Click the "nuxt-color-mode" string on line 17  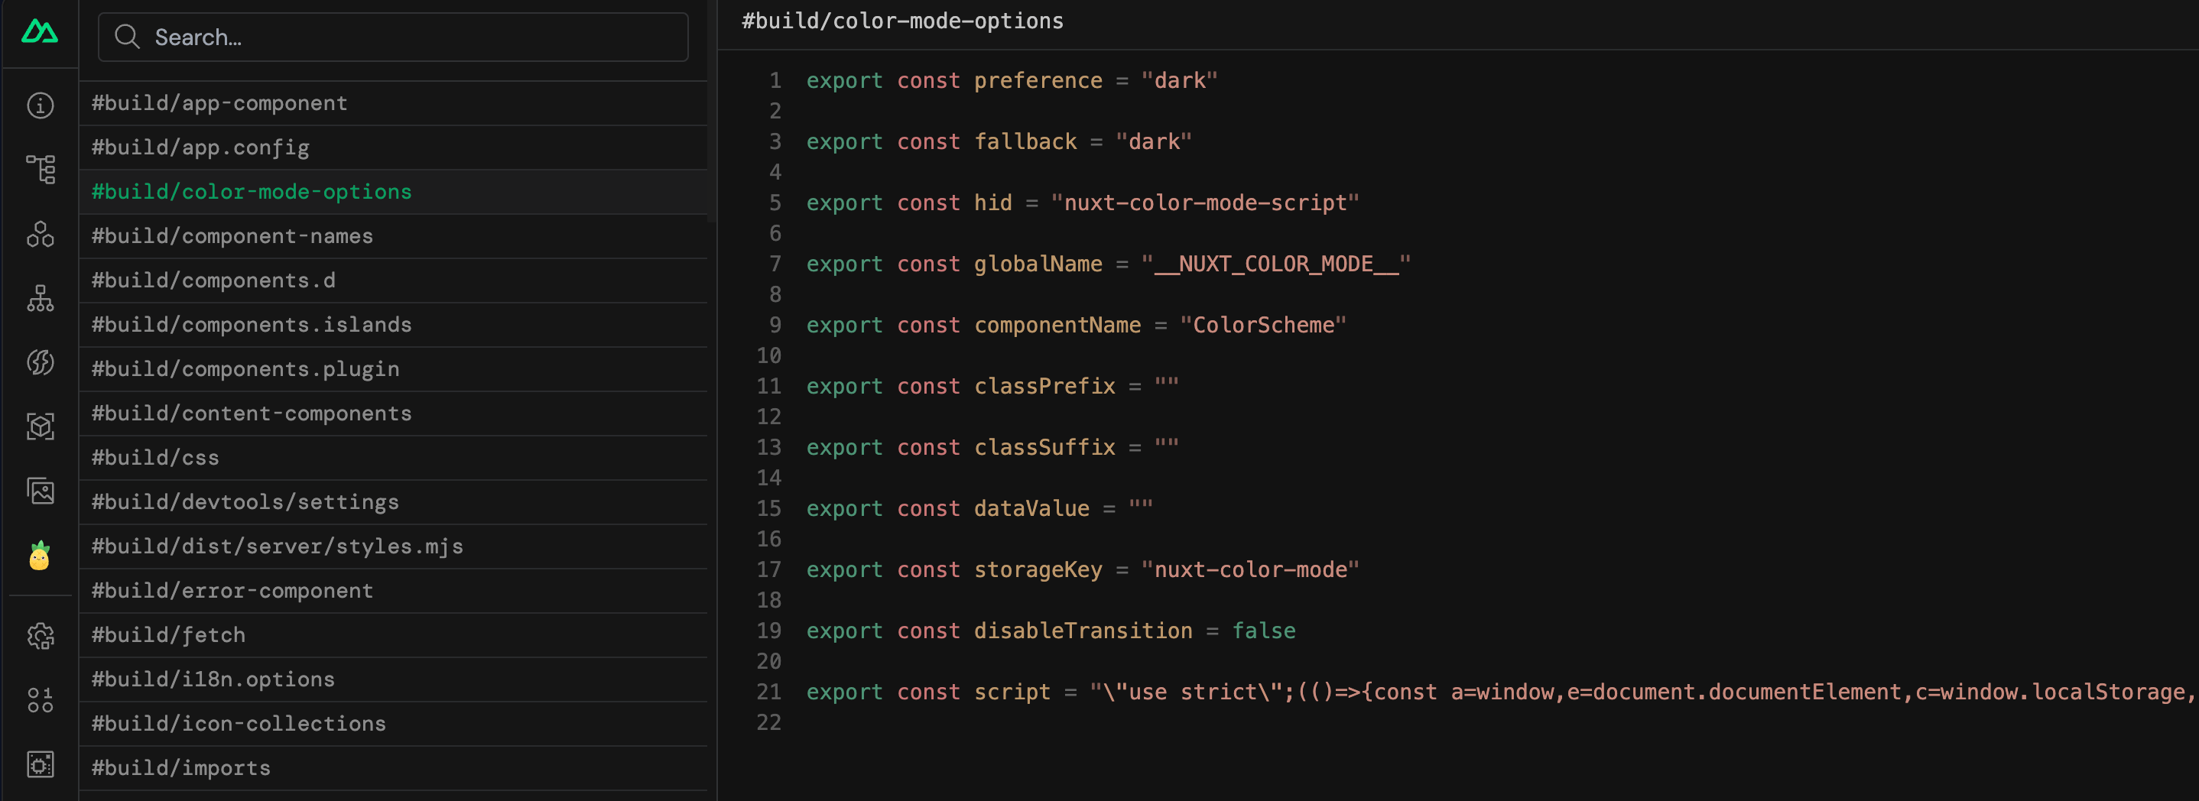(x=1249, y=570)
